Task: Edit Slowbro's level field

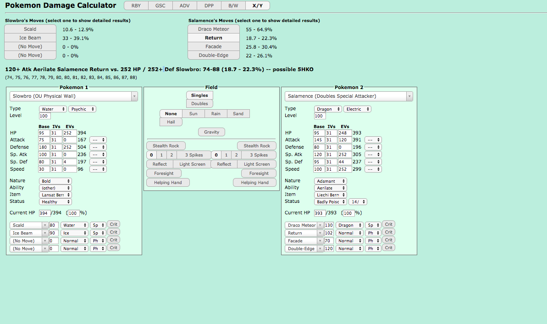Action: 44,116
